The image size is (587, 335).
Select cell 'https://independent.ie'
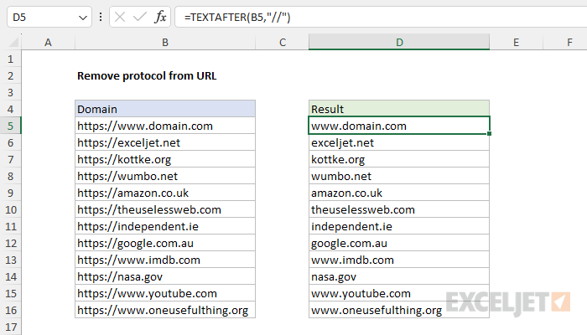point(165,226)
